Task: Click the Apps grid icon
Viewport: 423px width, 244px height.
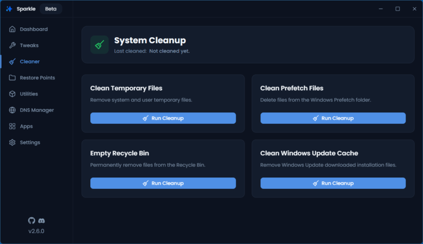Action: 12,126
